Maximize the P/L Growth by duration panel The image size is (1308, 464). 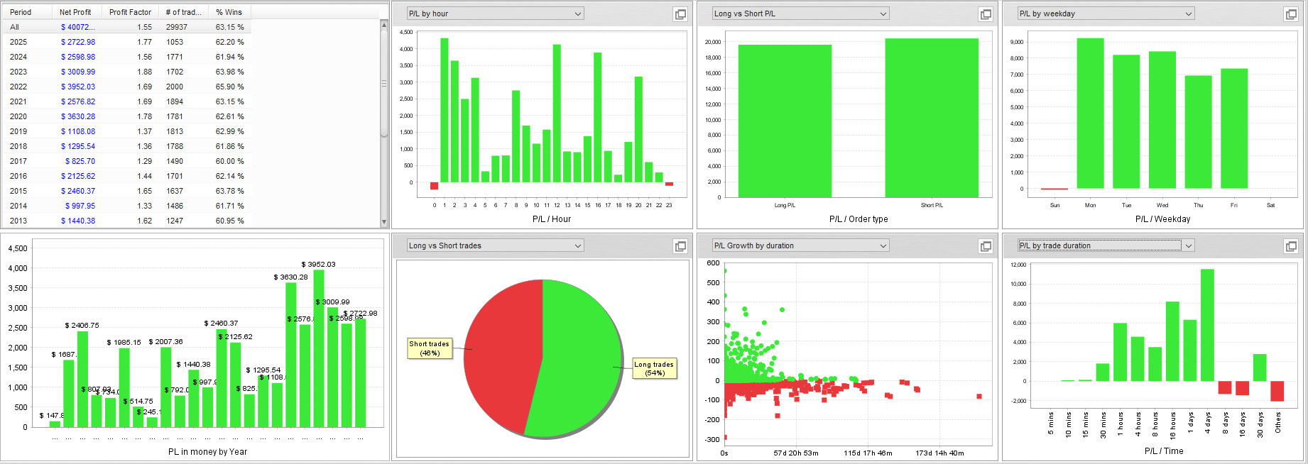coord(986,246)
